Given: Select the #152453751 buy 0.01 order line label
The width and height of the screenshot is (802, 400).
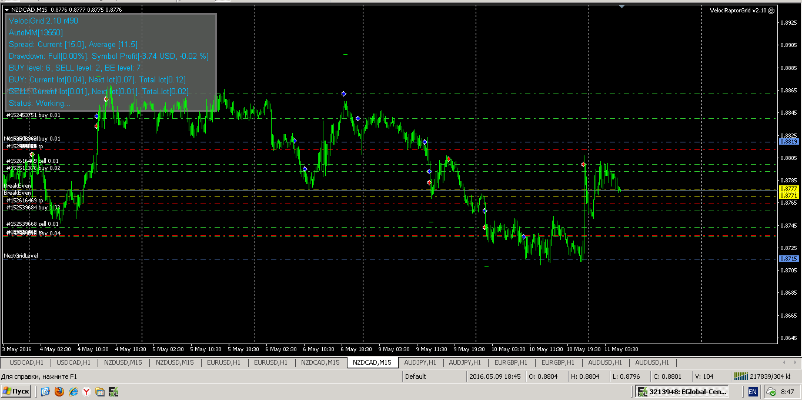Looking at the screenshot, I should [x=33, y=115].
